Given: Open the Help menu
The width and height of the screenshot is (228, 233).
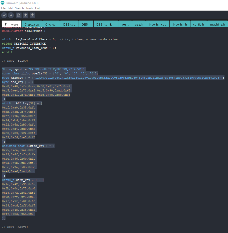Looking at the screenshot, I should tap(38, 8).
